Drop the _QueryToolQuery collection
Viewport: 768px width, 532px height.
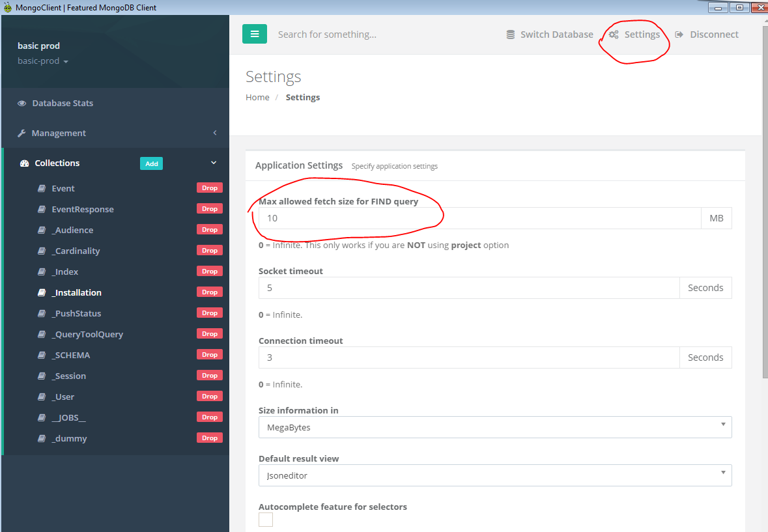pyautogui.click(x=210, y=334)
